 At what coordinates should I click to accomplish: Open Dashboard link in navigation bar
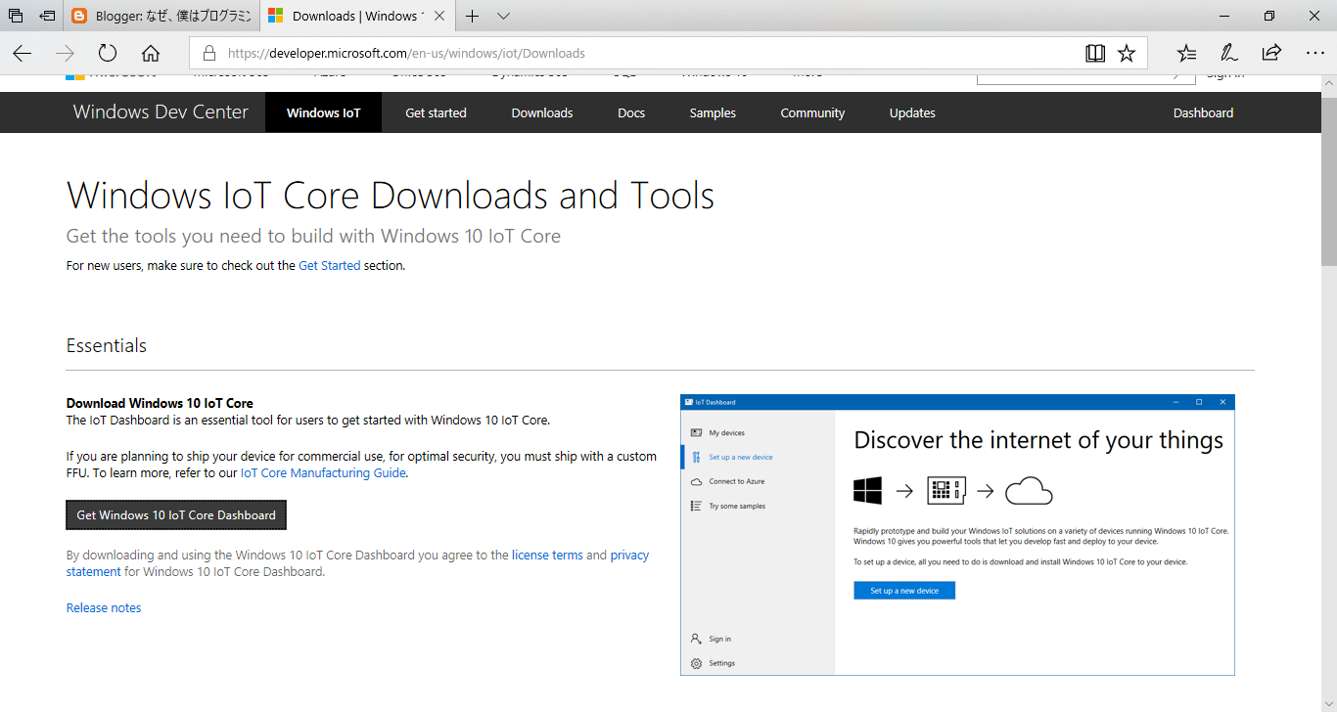1203,112
